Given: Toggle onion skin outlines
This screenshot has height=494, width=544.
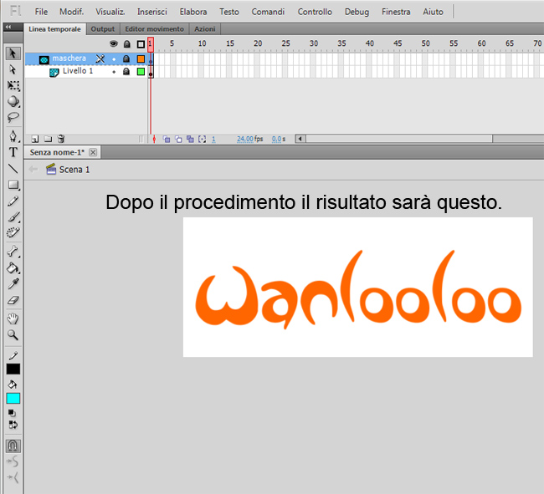Looking at the screenshot, I should 178,140.
